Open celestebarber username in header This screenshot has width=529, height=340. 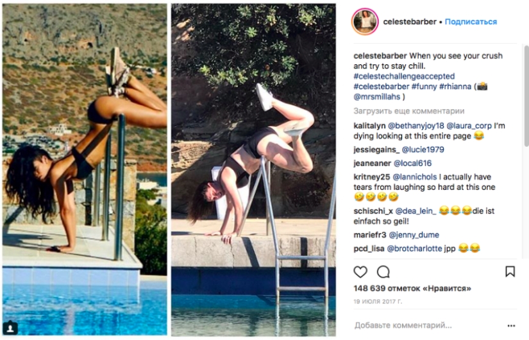click(409, 22)
